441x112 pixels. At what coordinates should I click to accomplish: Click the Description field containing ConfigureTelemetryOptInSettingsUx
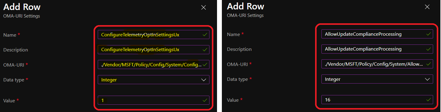point(153,49)
